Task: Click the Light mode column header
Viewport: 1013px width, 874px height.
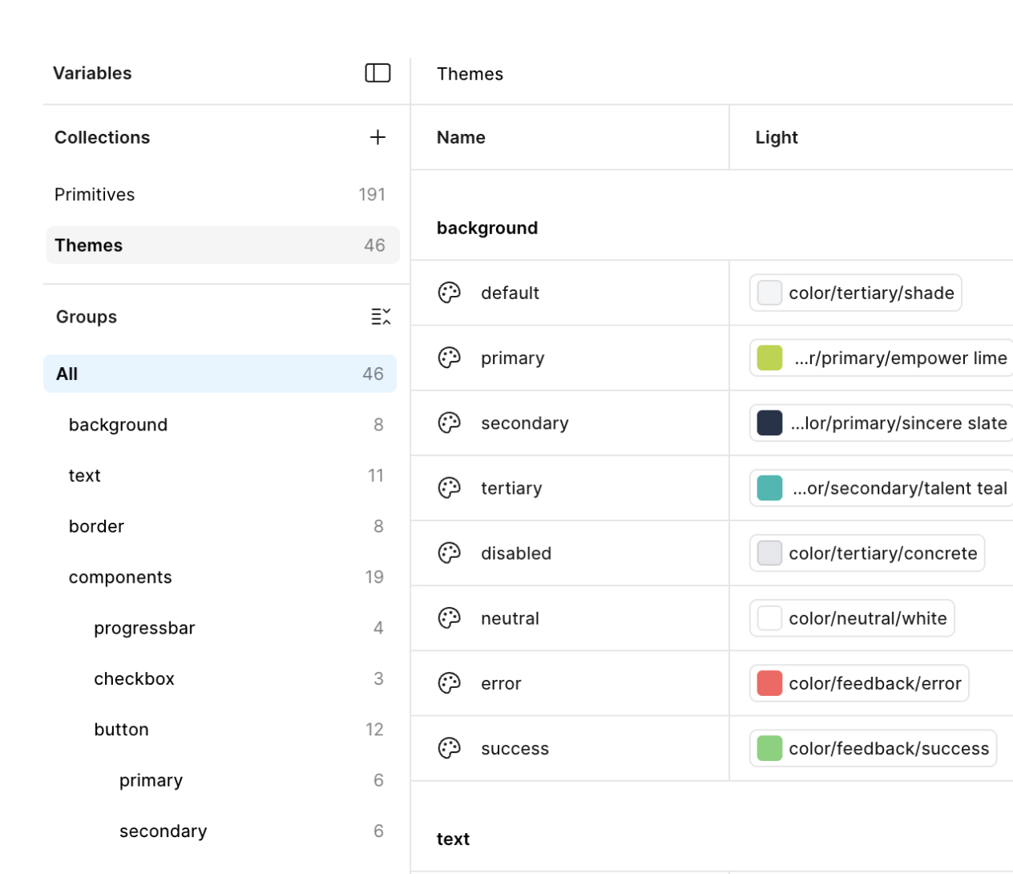Action: click(777, 137)
